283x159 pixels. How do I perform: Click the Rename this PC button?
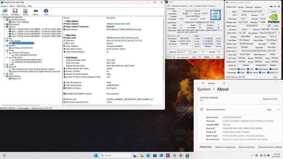click(x=270, y=99)
